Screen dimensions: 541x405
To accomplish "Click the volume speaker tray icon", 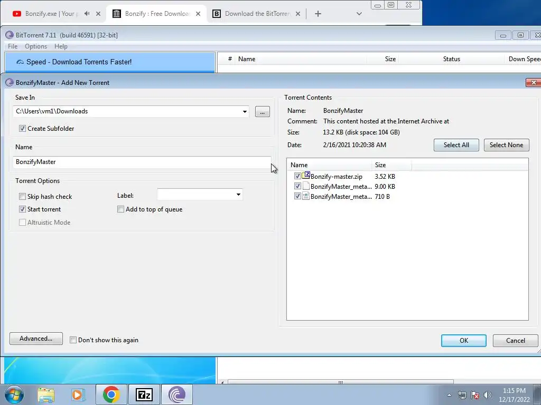I will pyautogui.click(x=488, y=395).
